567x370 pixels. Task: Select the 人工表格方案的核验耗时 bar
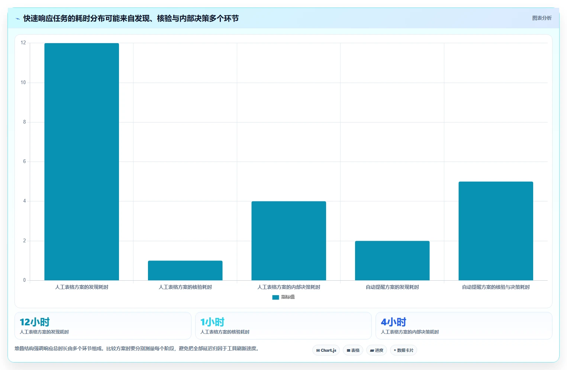coord(185,271)
